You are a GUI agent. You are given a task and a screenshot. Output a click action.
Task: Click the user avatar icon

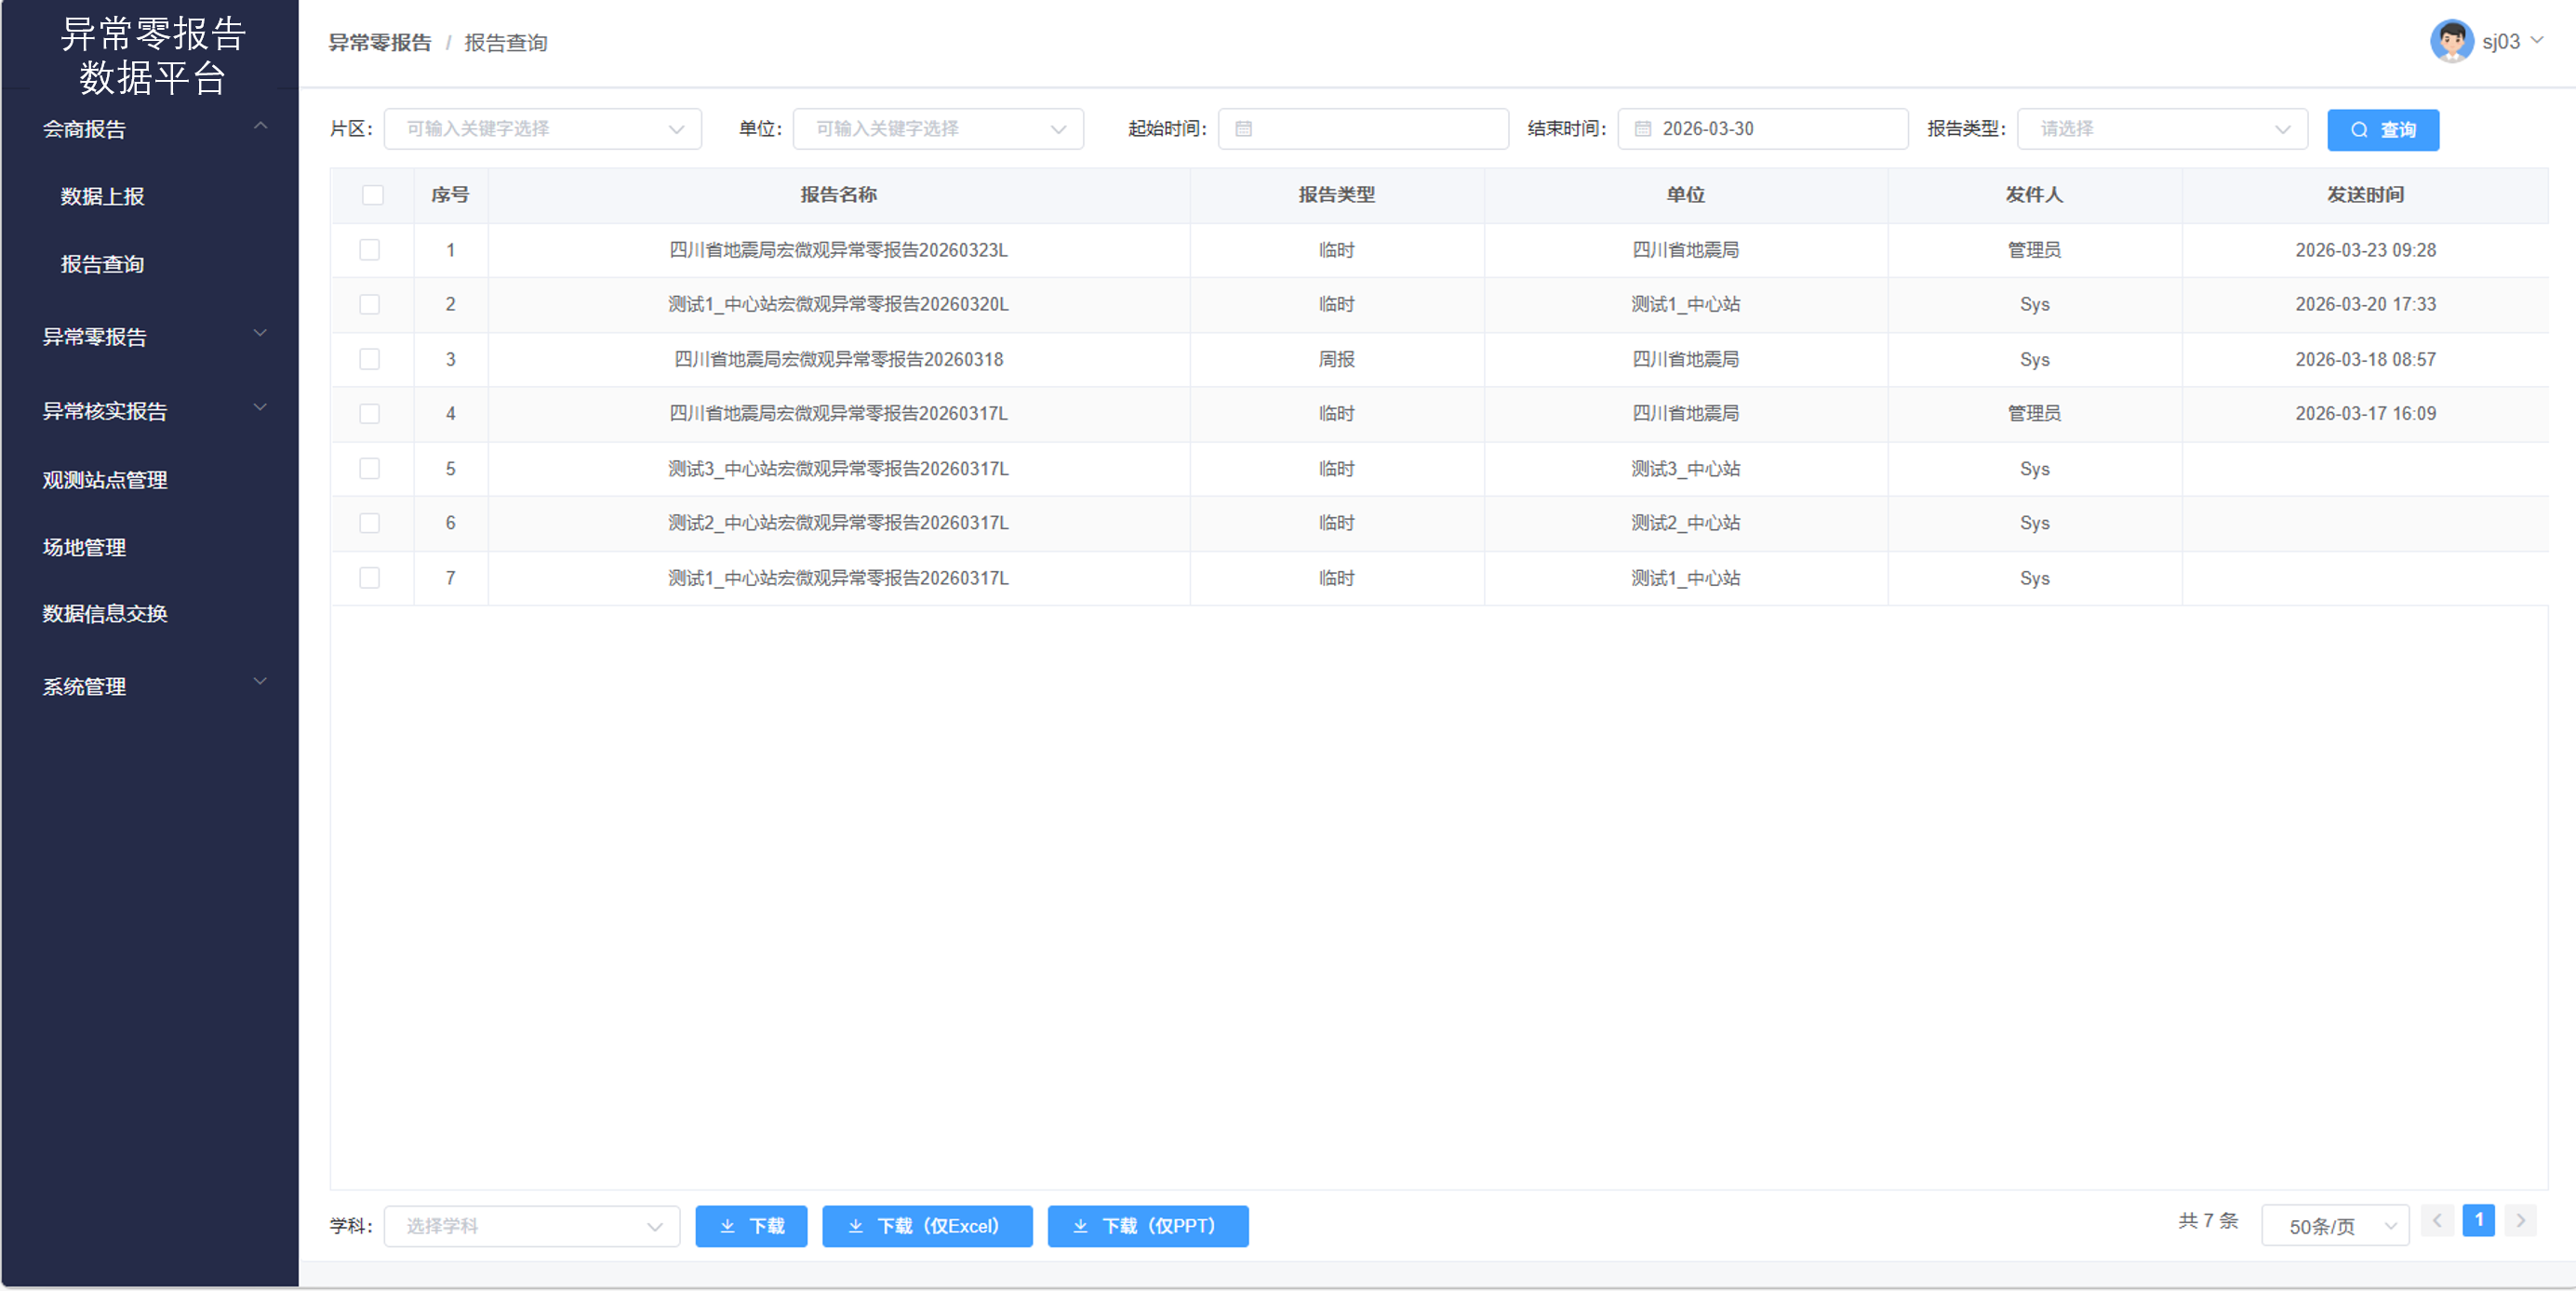coord(2451,42)
